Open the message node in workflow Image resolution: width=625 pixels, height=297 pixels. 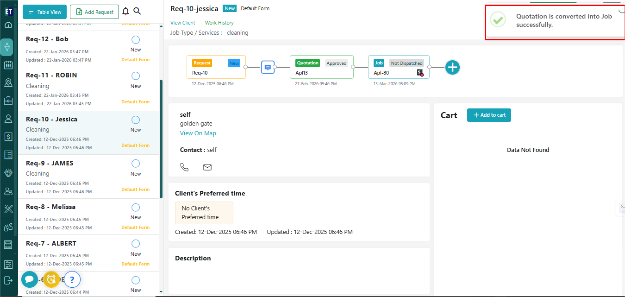coord(267,67)
